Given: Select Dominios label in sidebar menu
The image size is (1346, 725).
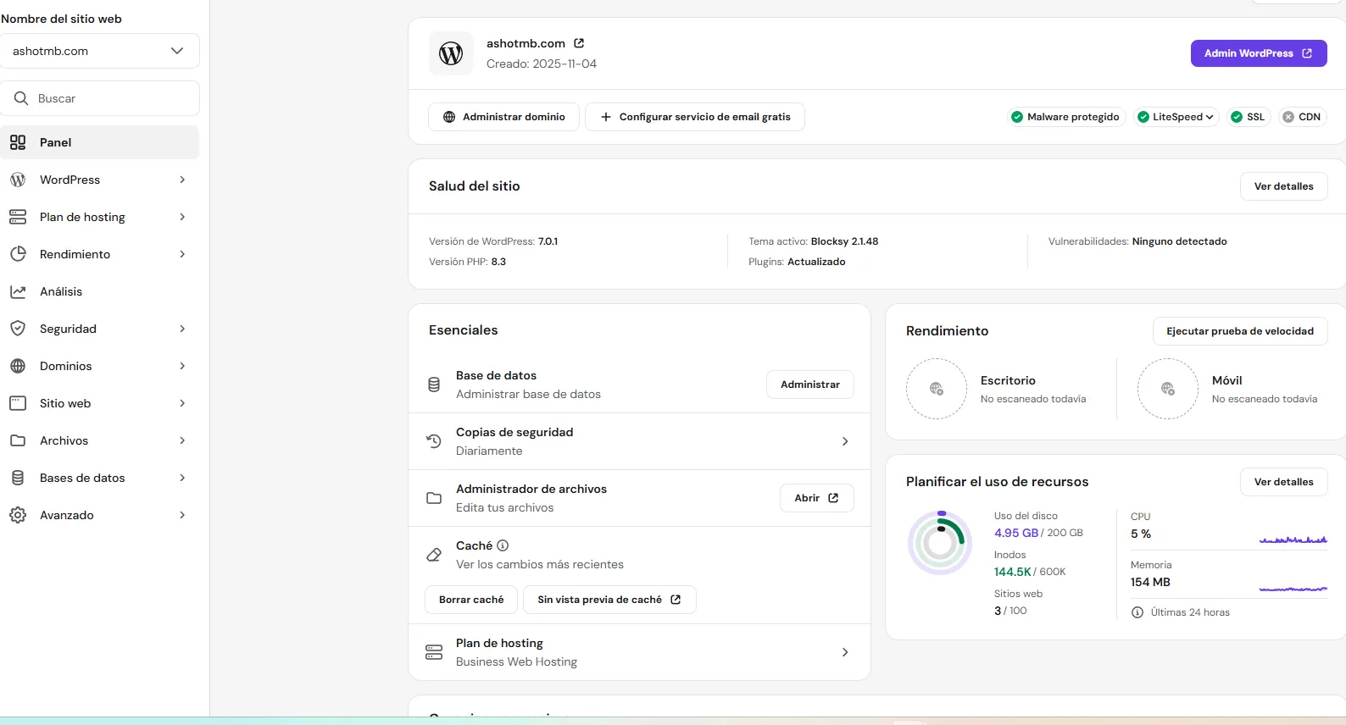Looking at the screenshot, I should pyautogui.click(x=65, y=366).
